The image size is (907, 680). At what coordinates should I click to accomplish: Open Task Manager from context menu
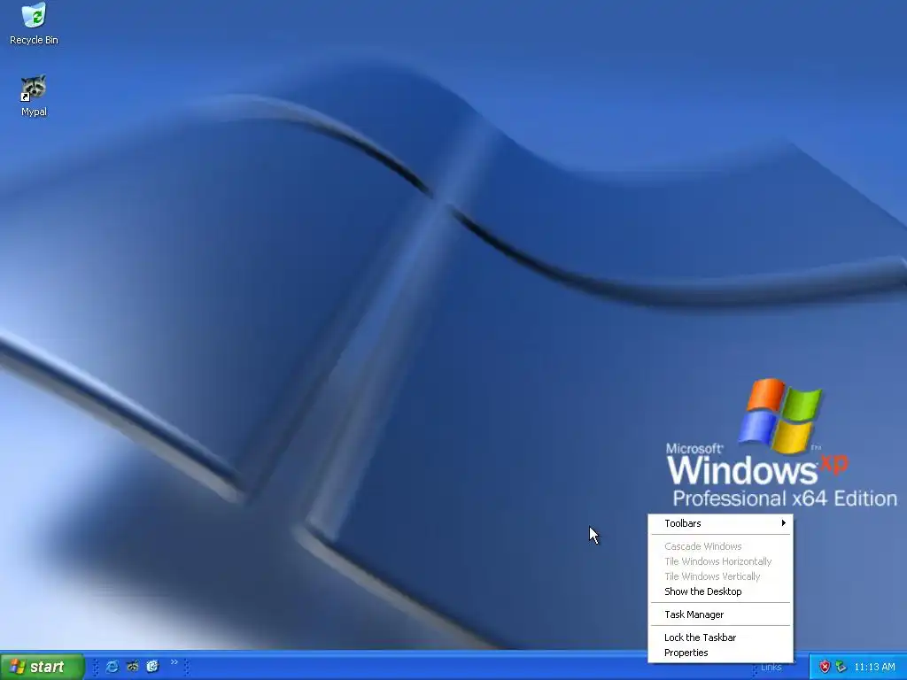(721, 614)
